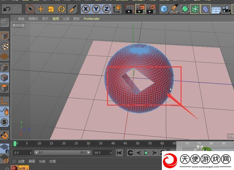Open the green Array modeling icon
This screenshot has width=234, height=170.
pos(195,9)
